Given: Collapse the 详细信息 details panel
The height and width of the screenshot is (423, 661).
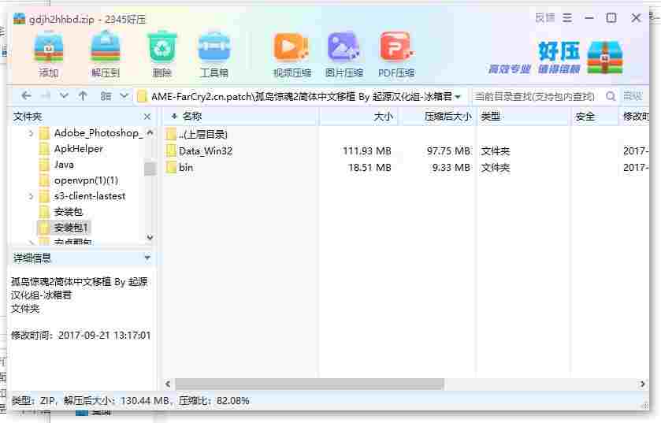Looking at the screenshot, I should pyautogui.click(x=147, y=258).
